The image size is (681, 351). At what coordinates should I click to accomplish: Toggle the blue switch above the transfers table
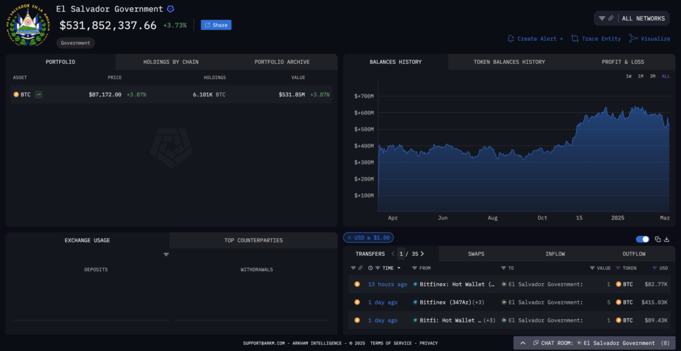[x=642, y=239]
